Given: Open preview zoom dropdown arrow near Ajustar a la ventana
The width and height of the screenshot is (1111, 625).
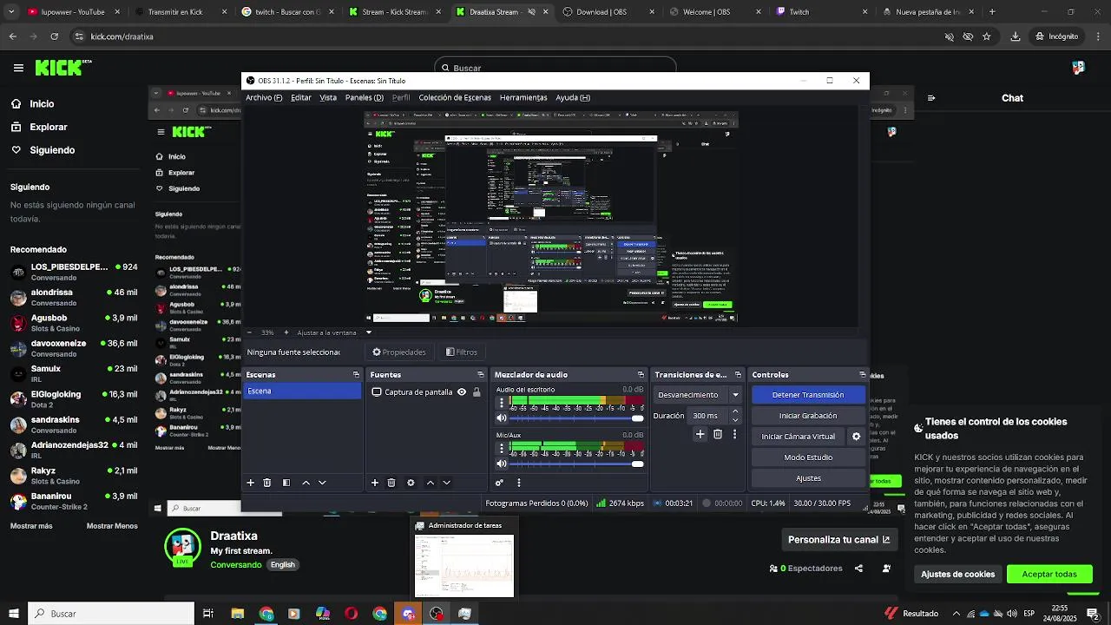Looking at the screenshot, I should [368, 332].
